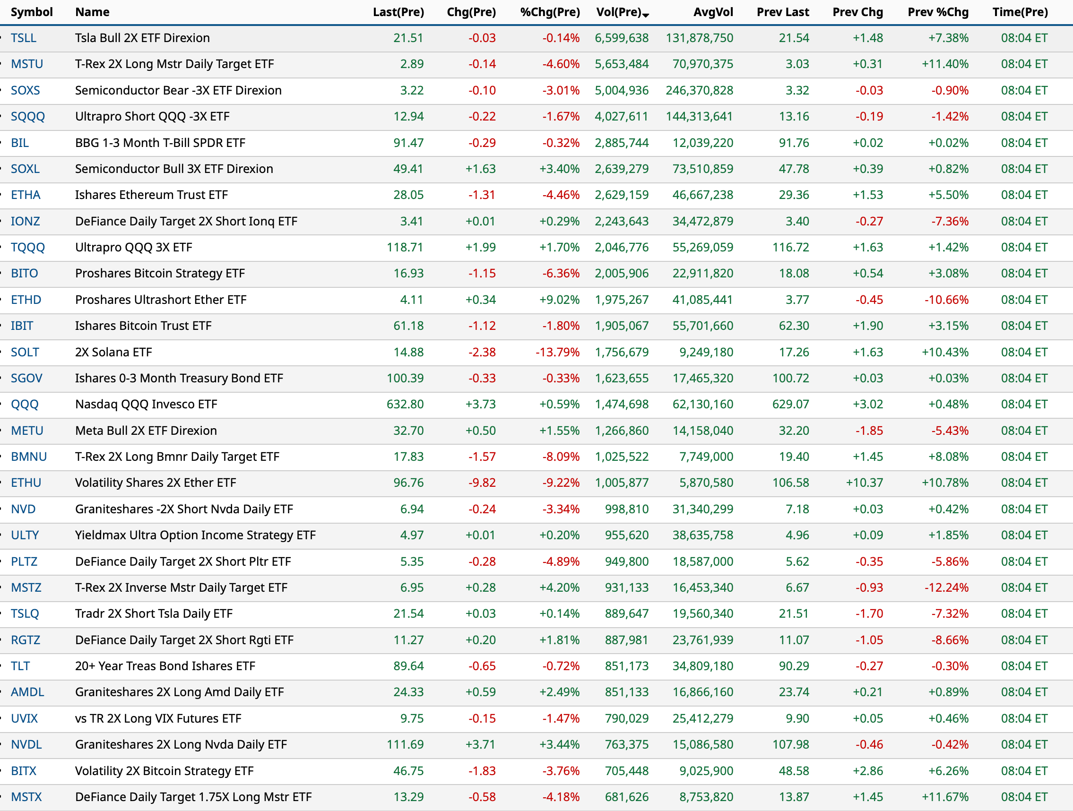Select the SQQQ symbol link

pyautogui.click(x=27, y=116)
